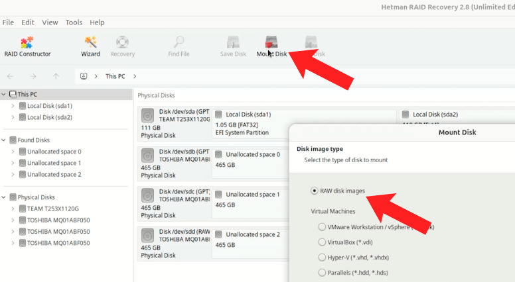Select the /dev/sdc disk icon
The width and height of the screenshot is (515, 282).
(148, 195)
